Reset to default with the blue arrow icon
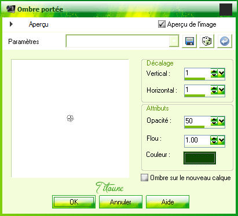This screenshot has height=216, width=238. pos(225,41)
